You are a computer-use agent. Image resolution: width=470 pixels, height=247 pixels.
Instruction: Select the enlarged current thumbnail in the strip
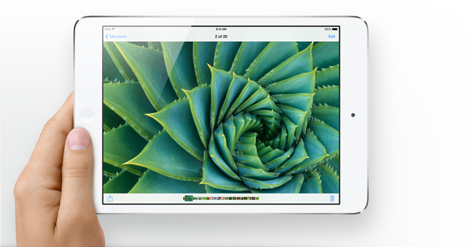pyautogui.click(x=189, y=198)
